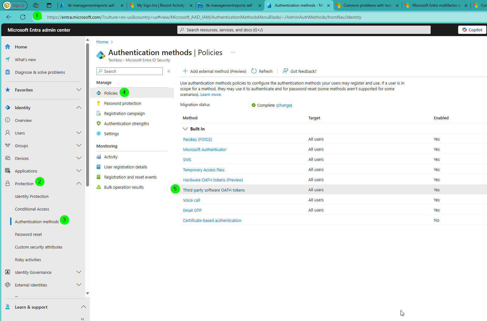Viewport: 487px width, 321px height.
Task: Collapse the blade menu with double chevron
Action: 169,71
